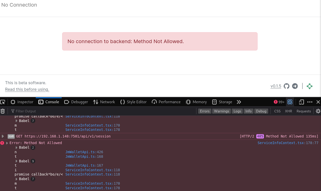The height and width of the screenshot is (191, 321).
Task: Open the Telegram channel icon
Action: pos(295,86)
